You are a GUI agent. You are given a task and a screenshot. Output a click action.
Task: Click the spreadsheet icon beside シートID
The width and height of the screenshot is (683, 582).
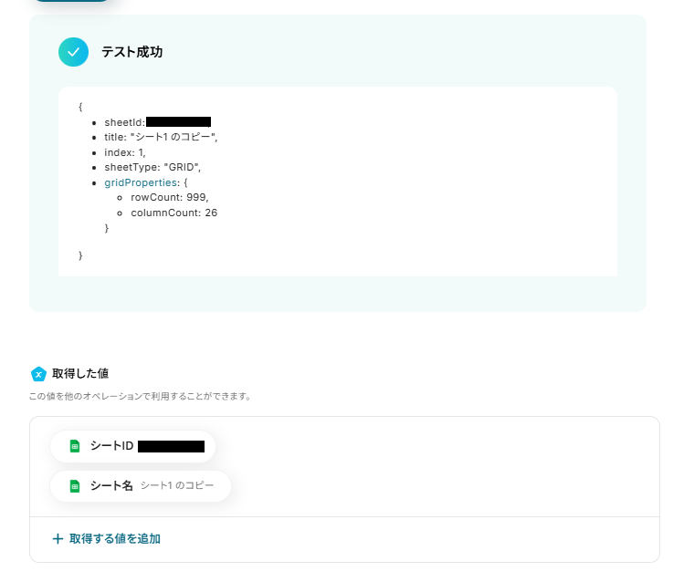pyautogui.click(x=75, y=446)
